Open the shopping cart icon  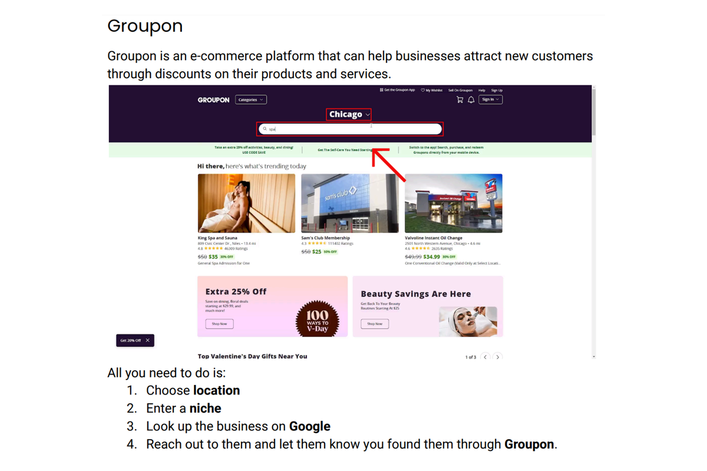pyautogui.click(x=460, y=99)
